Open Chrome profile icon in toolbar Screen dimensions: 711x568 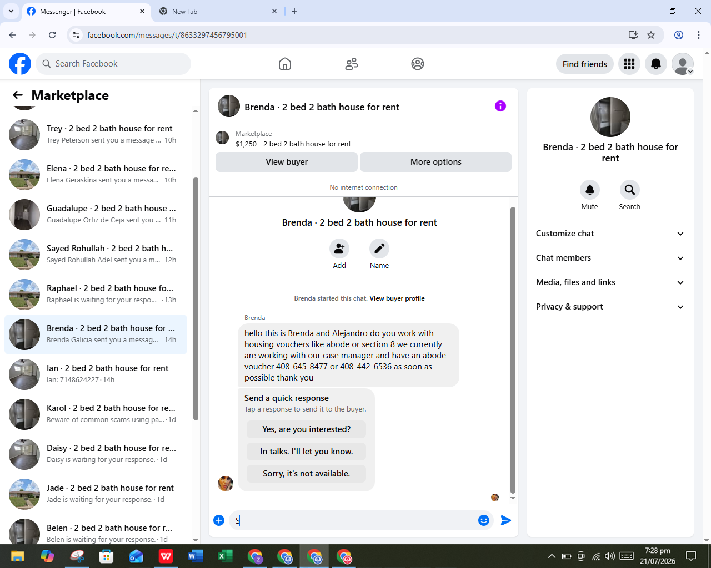[x=679, y=35]
